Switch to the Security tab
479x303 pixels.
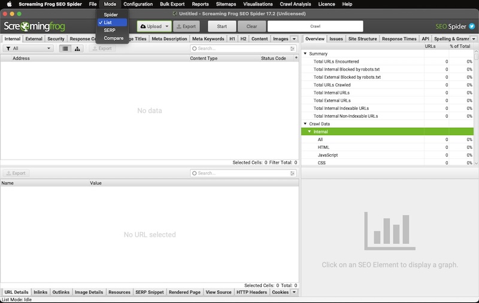(x=56, y=39)
